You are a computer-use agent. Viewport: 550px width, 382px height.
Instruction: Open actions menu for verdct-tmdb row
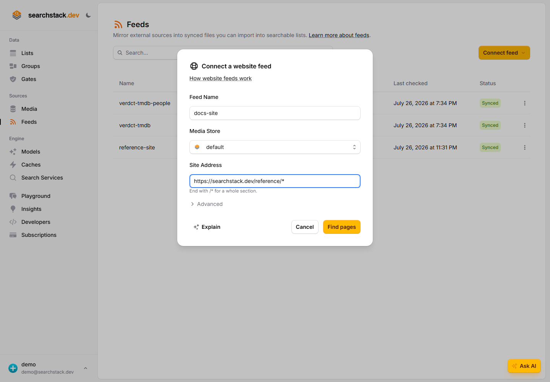click(x=525, y=125)
